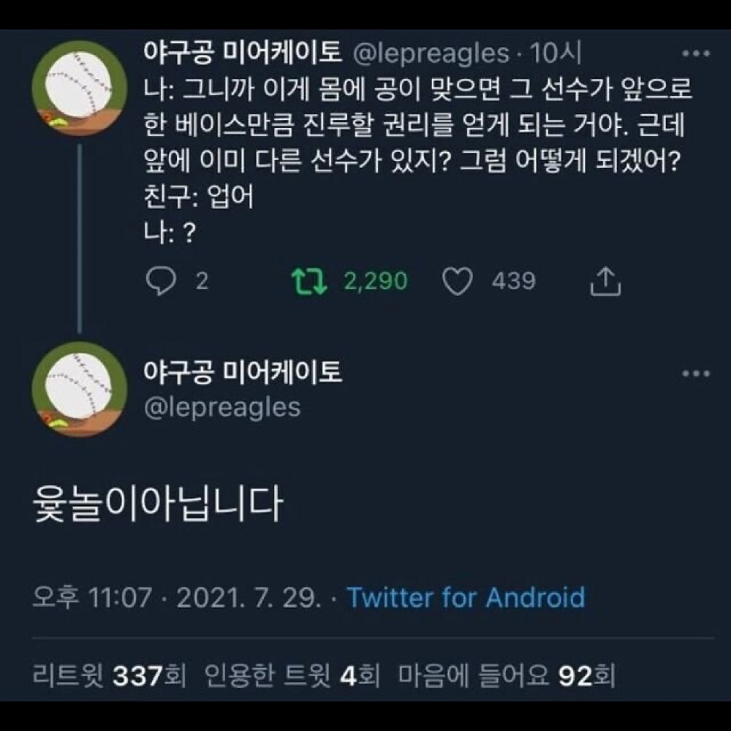Click the reply speech bubble icon
The width and height of the screenshot is (731, 731).
[160, 281]
